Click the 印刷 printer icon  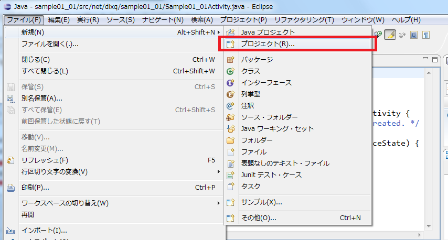coord(10,188)
